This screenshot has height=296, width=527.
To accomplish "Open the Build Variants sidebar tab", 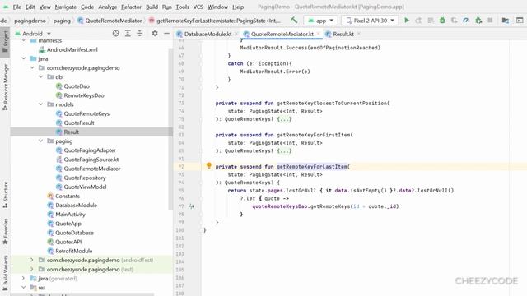I will (5, 272).
